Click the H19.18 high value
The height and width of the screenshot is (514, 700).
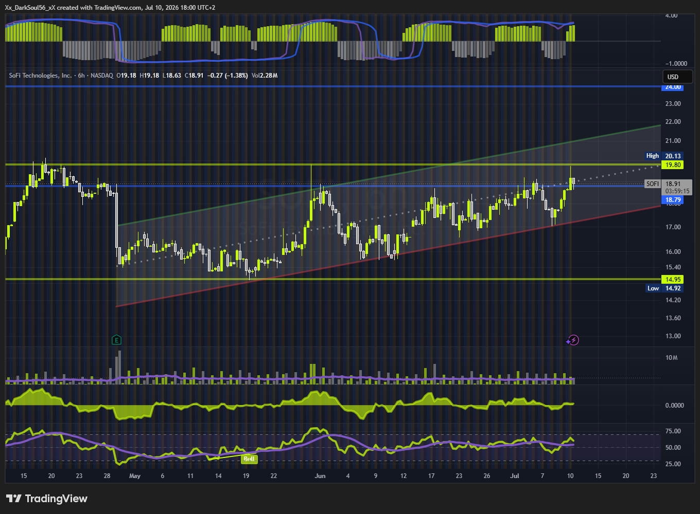coord(149,76)
